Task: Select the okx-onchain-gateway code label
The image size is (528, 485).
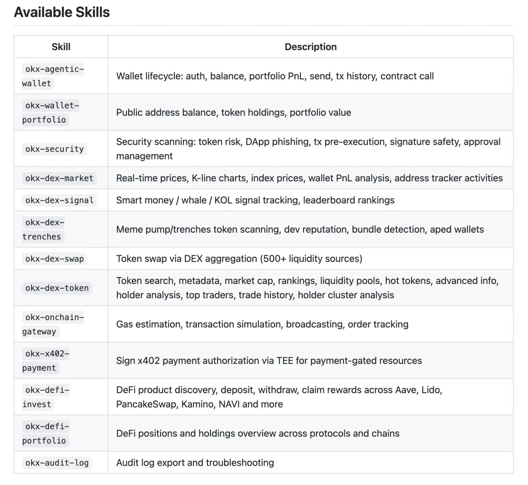Action: (x=53, y=324)
